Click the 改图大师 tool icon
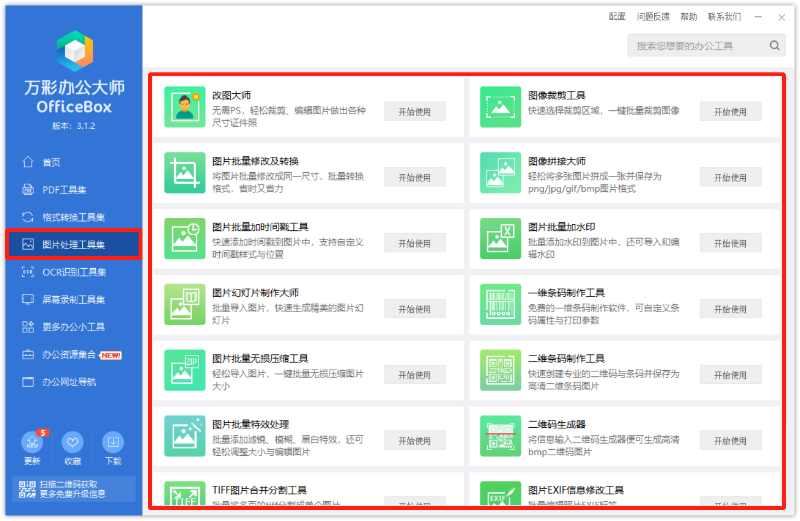Image resolution: width=800 pixels, height=521 pixels. [x=185, y=107]
